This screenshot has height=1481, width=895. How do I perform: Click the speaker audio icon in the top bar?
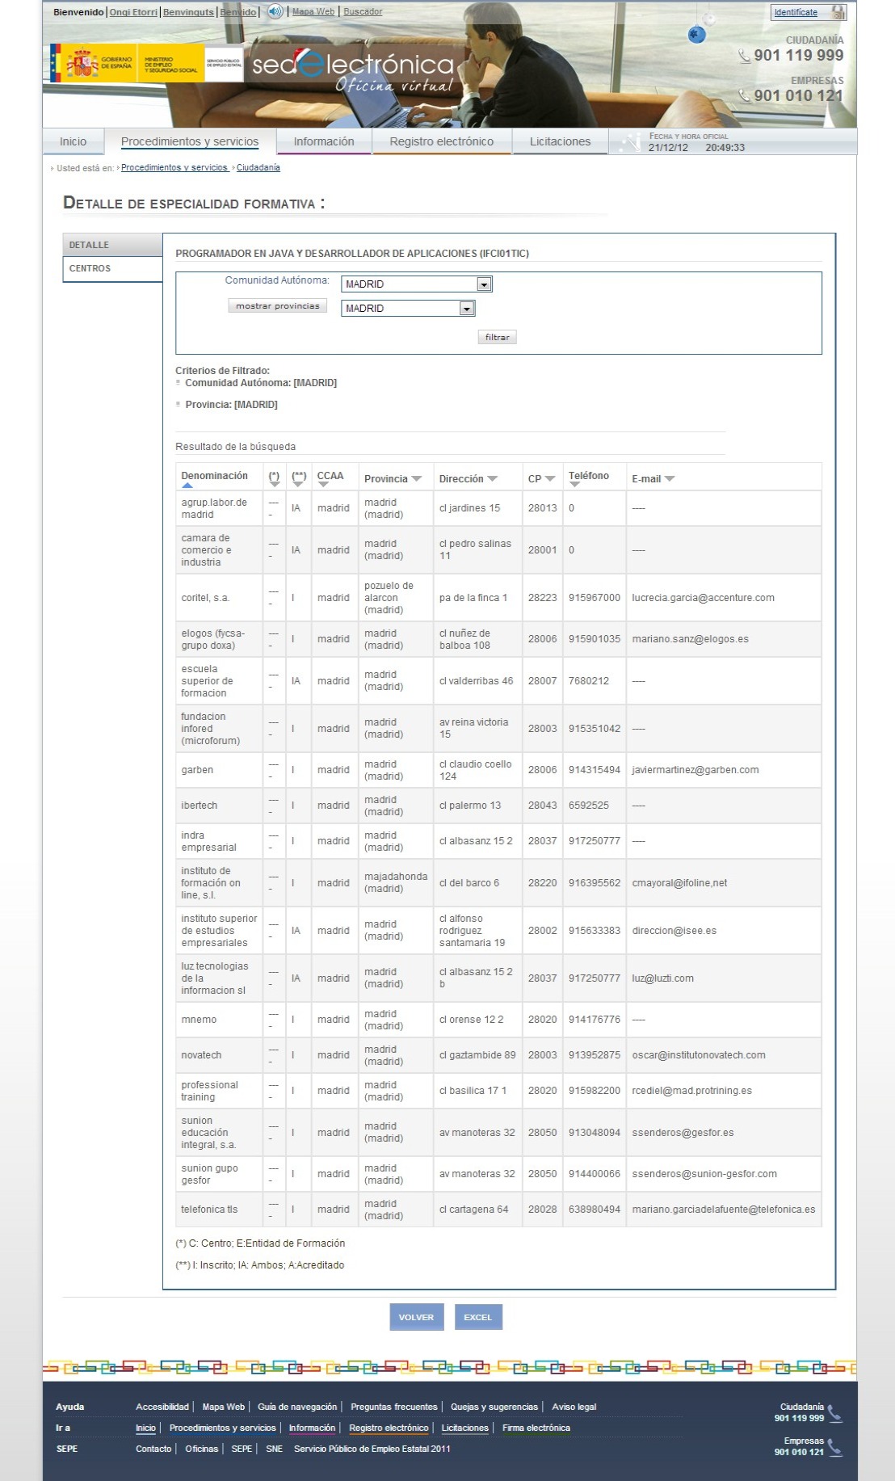pos(275,11)
